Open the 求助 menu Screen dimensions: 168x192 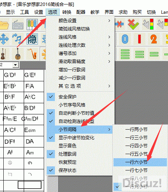123,12
